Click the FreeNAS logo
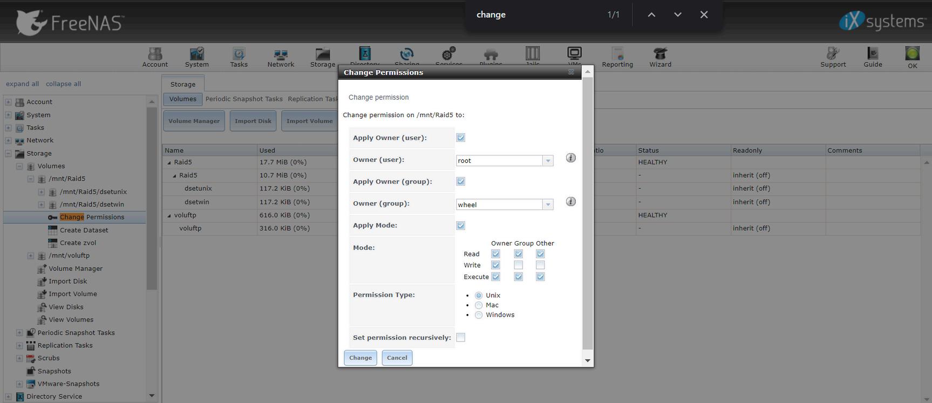This screenshot has width=932, height=403. click(70, 23)
